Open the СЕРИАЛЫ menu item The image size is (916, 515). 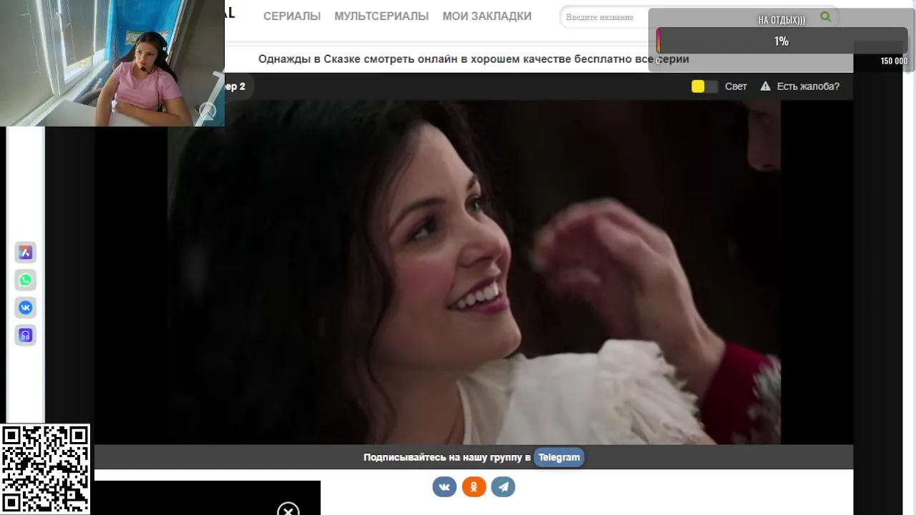point(292,16)
